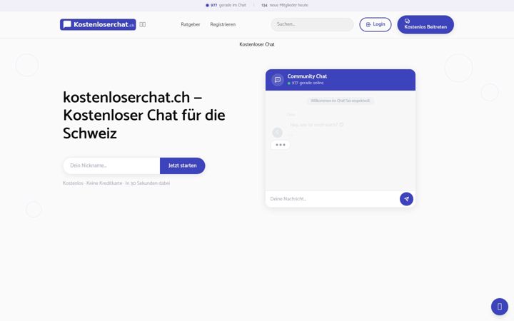Click the Login button

click(x=376, y=24)
